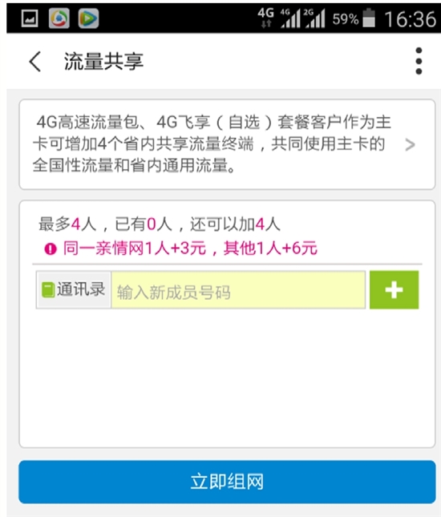Tap the 16:36 clock in status bar
Screen dimensions: 441x517
pos(410,18)
